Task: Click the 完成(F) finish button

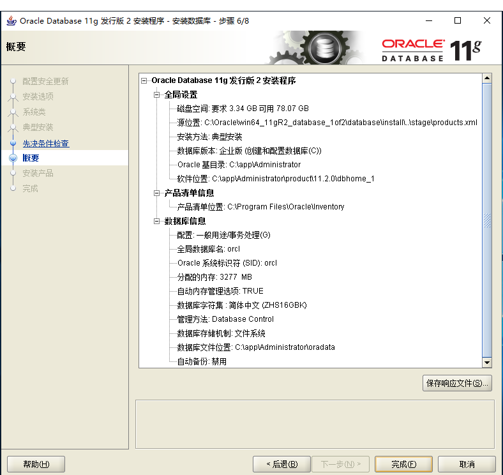Action: click(403, 464)
